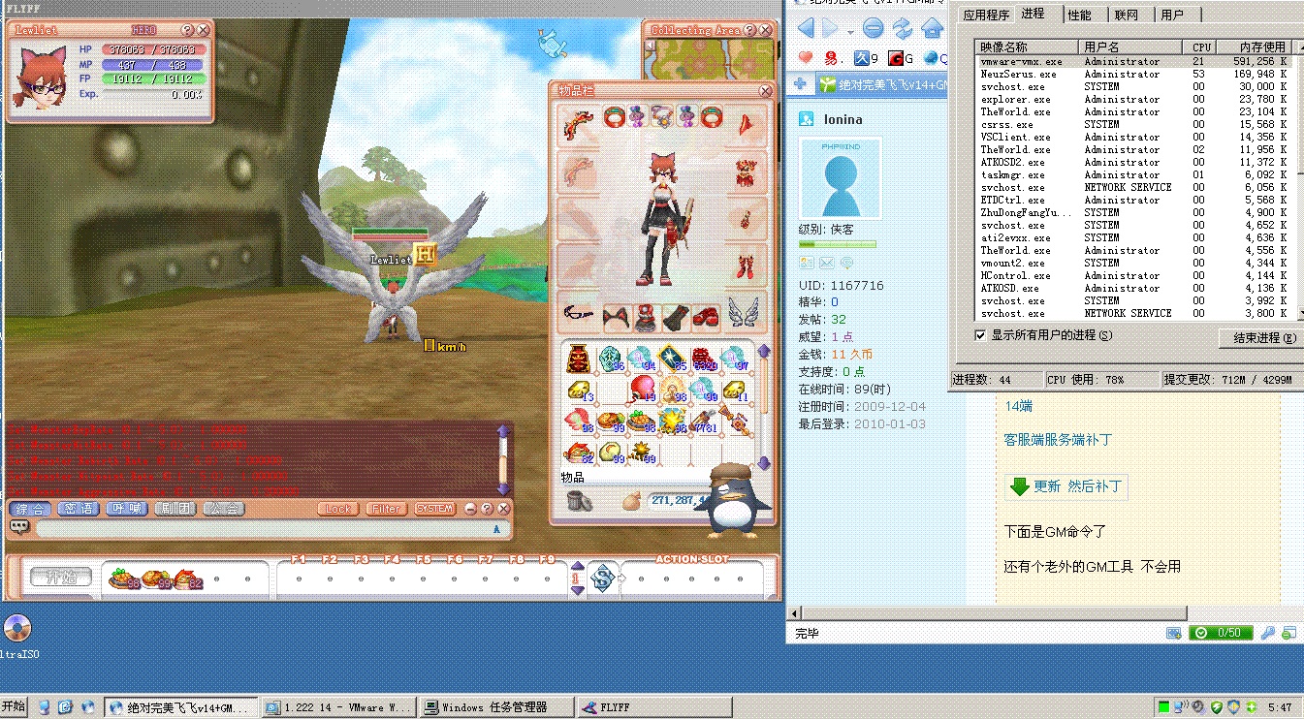
Task: Click the lonina user avatar thumbnail
Action: point(840,177)
